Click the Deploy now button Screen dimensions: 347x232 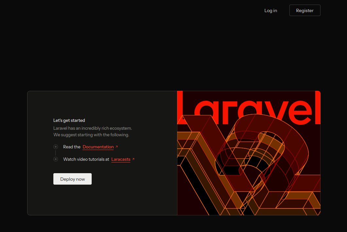(72, 179)
